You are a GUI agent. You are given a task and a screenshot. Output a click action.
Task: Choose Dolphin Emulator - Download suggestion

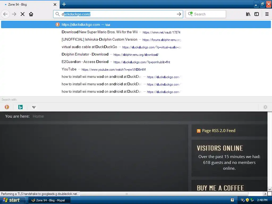coord(136,54)
